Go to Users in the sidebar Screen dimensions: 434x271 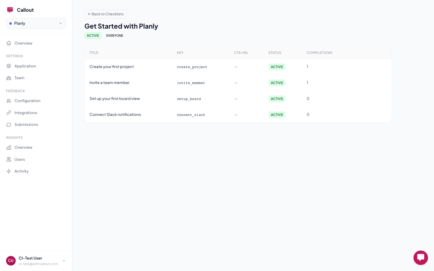tap(20, 159)
